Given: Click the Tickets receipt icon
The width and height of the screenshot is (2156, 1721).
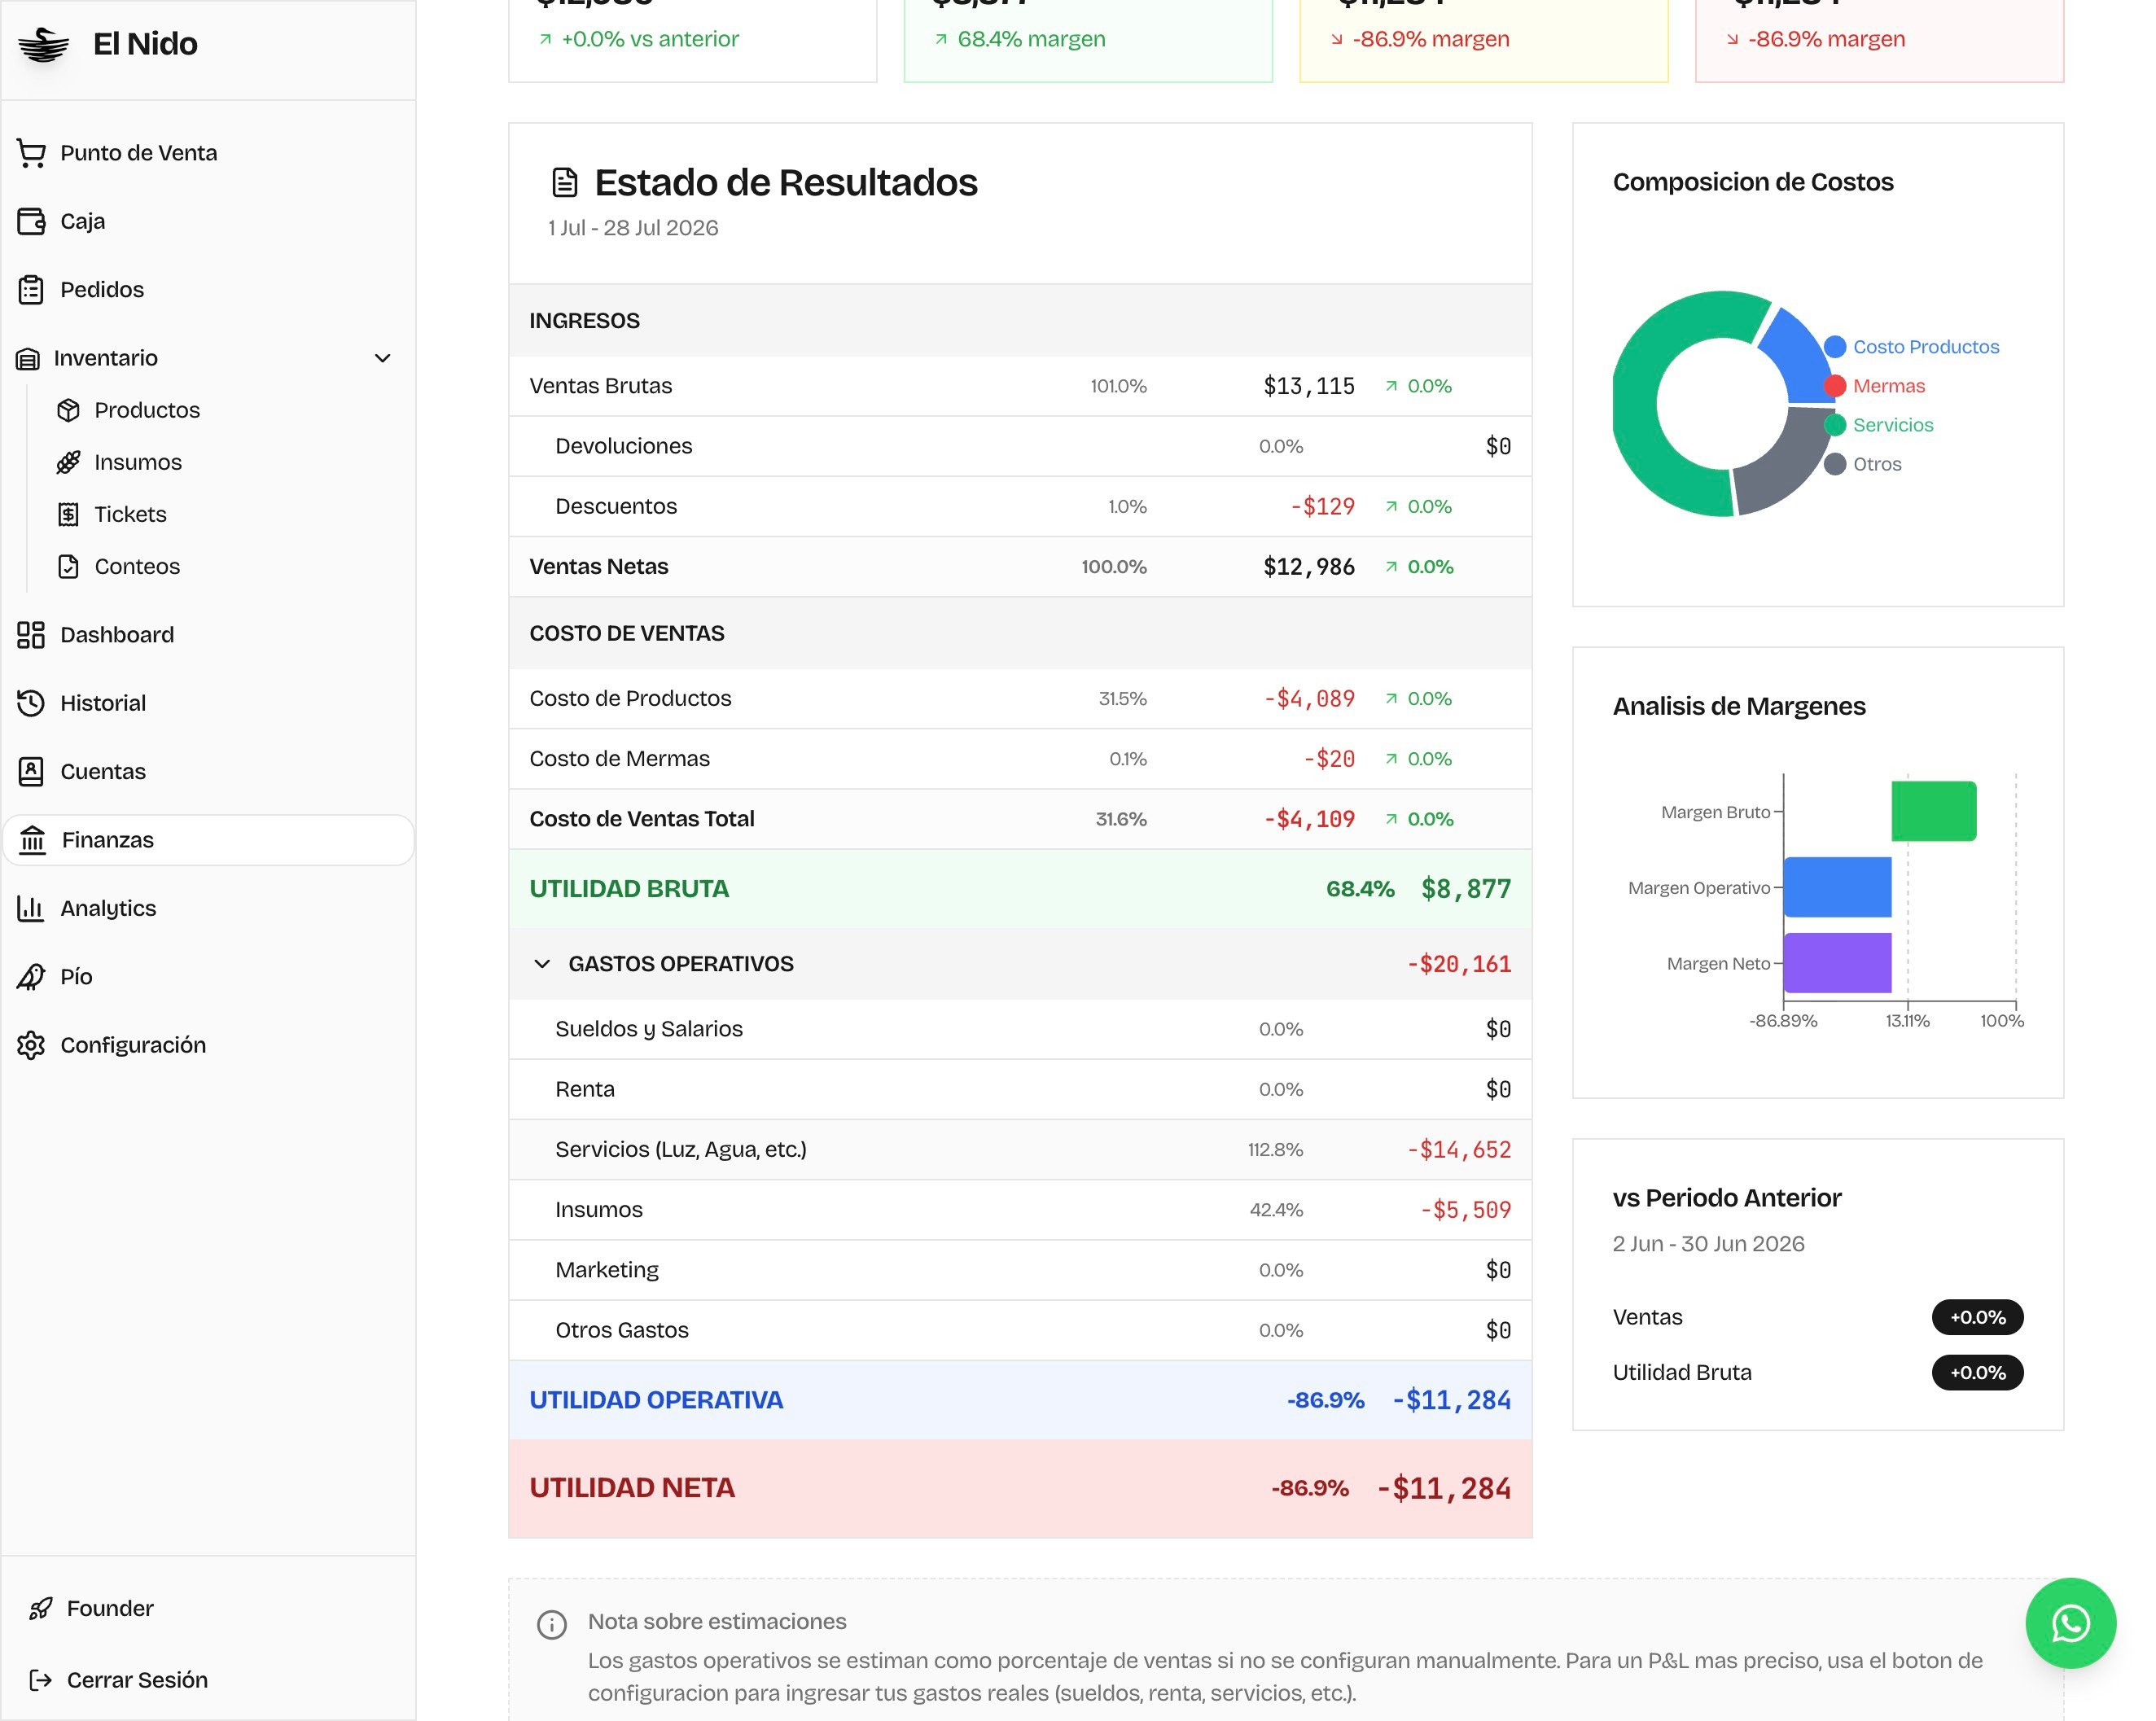Looking at the screenshot, I should point(68,514).
